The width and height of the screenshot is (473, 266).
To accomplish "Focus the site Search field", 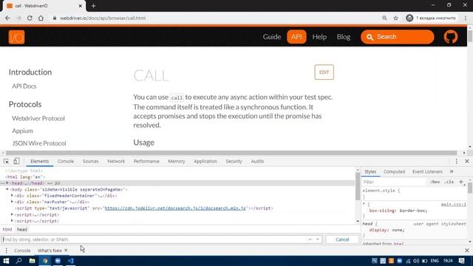I will coord(398,37).
